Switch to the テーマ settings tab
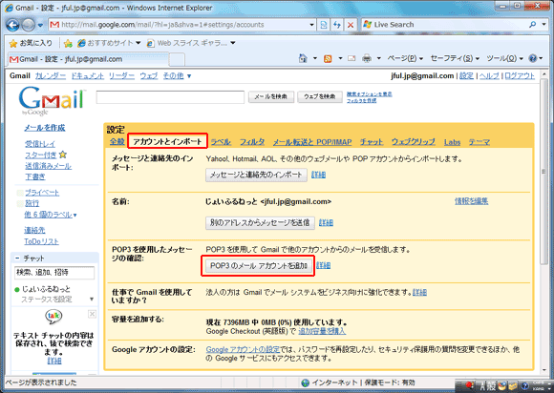The height and width of the screenshot is (393, 554). click(479, 142)
